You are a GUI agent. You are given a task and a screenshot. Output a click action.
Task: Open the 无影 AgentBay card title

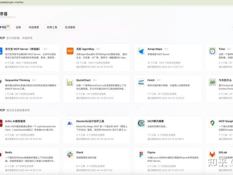85,49
